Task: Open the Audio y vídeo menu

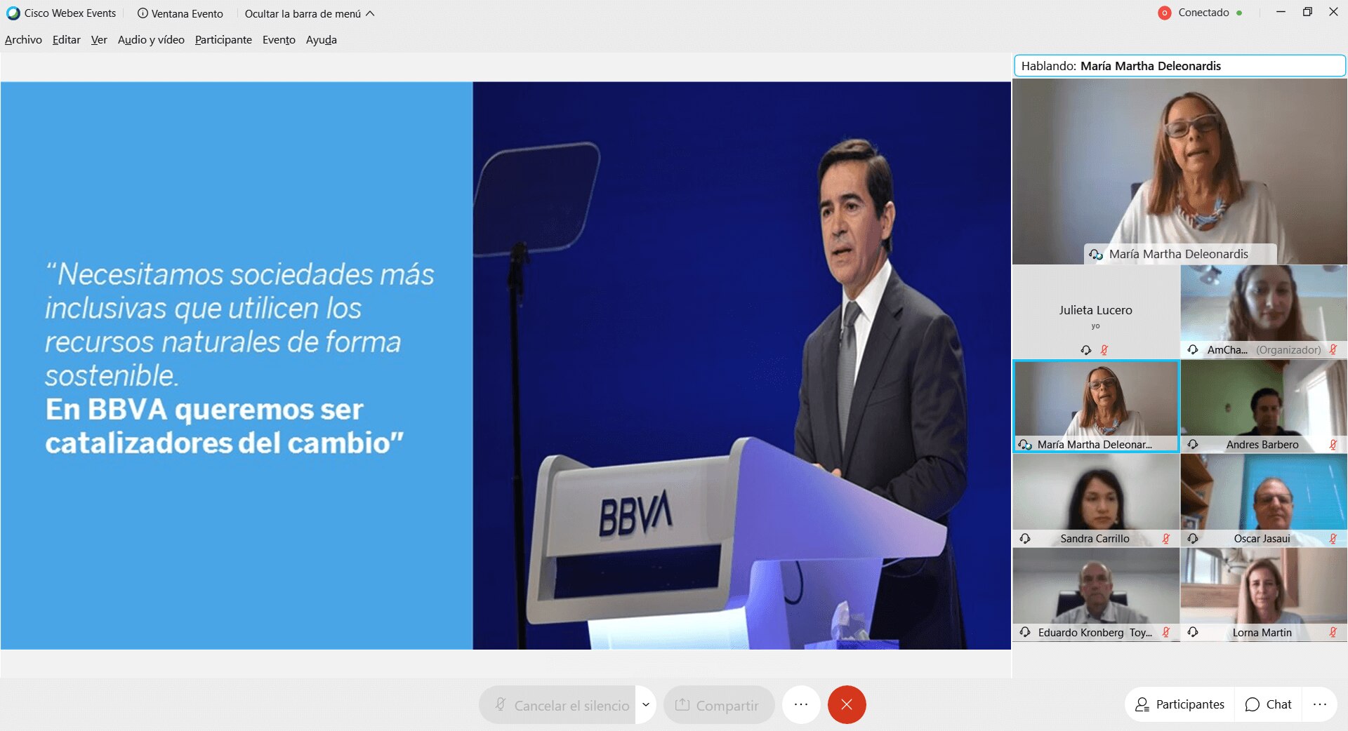Action: coord(151,40)
